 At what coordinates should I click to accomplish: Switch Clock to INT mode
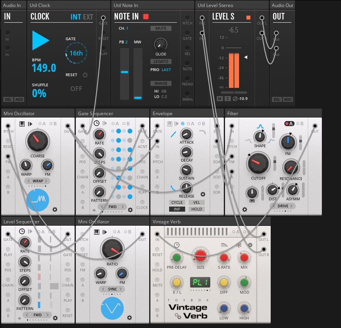tap(76, 17)
